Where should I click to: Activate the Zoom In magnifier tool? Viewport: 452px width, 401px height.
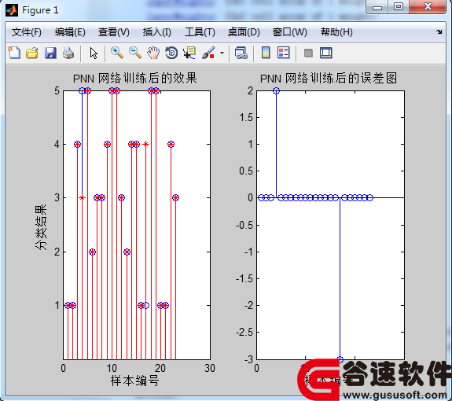point(117,53)
